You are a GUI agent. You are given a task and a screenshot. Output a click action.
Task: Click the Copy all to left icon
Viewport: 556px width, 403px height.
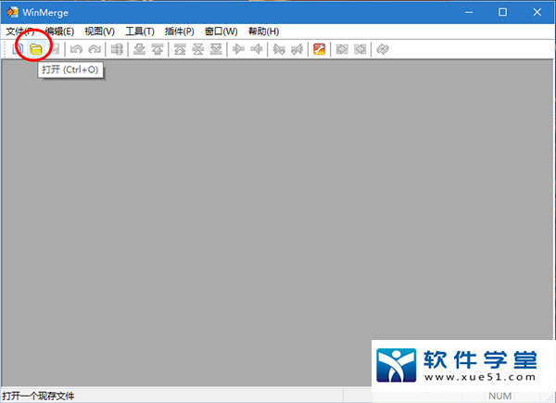click(x=360, y=49)
